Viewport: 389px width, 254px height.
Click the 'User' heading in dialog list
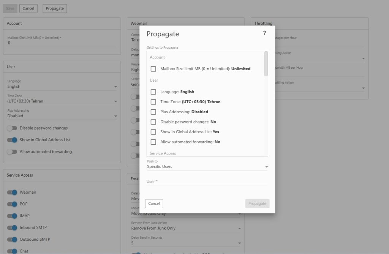click(154, 80)
